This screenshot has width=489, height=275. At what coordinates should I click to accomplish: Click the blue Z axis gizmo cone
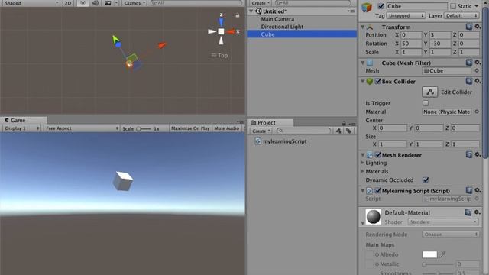[221, 22]
